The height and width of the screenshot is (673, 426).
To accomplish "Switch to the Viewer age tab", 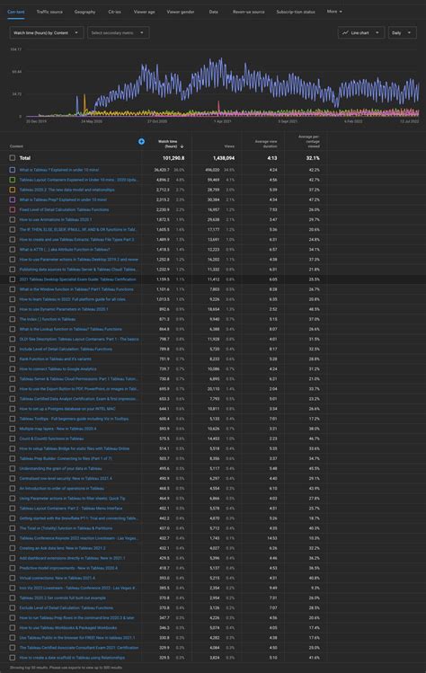I will tap(145, 12).
